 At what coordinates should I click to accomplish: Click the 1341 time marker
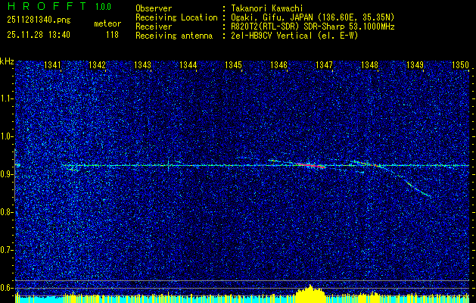point(52,65)
